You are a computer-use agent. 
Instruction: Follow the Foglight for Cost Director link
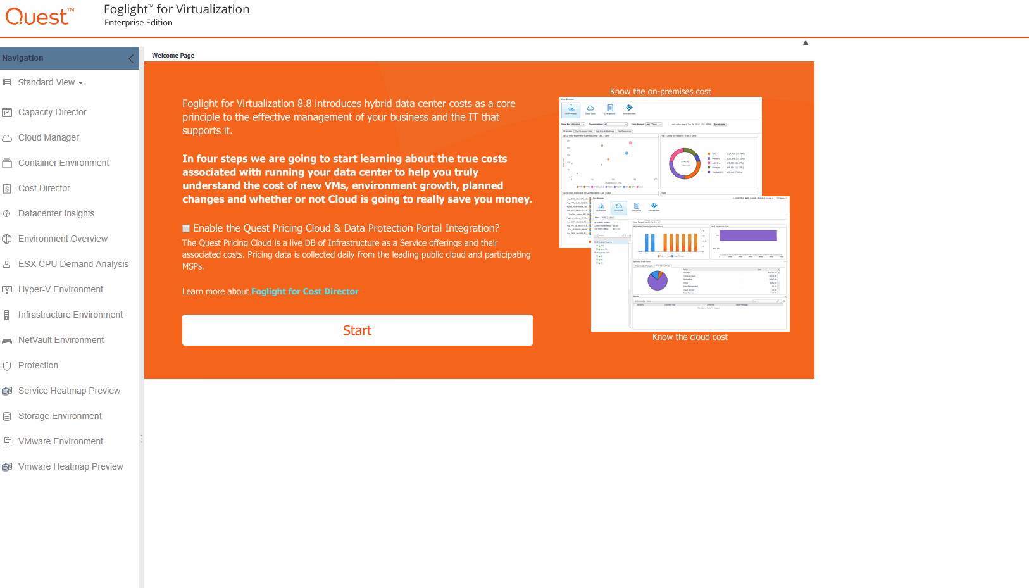tap(305, 292)
